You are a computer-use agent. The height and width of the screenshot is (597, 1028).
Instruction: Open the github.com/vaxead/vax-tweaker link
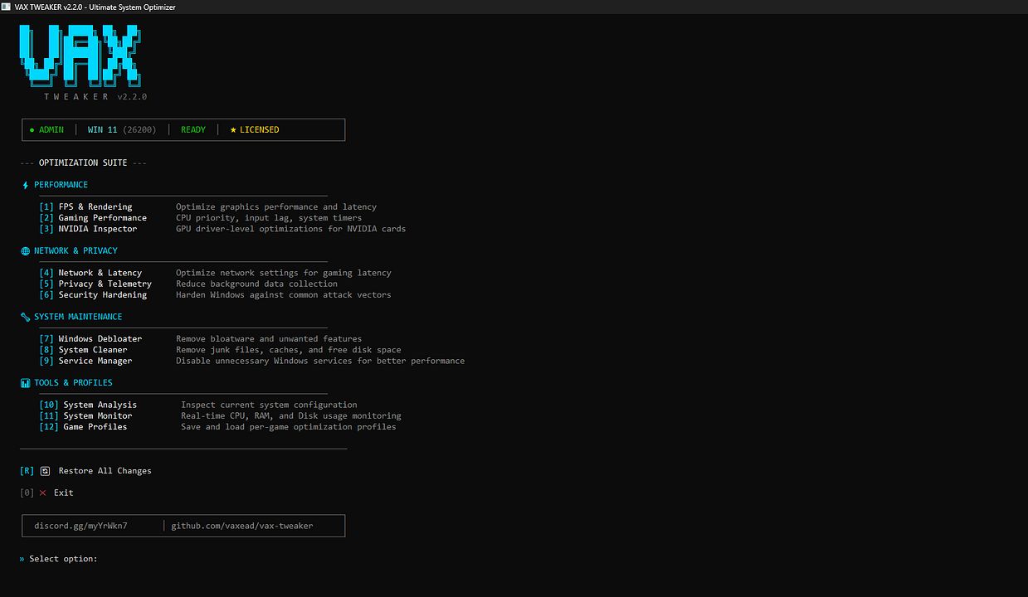[x=241, y=526]
